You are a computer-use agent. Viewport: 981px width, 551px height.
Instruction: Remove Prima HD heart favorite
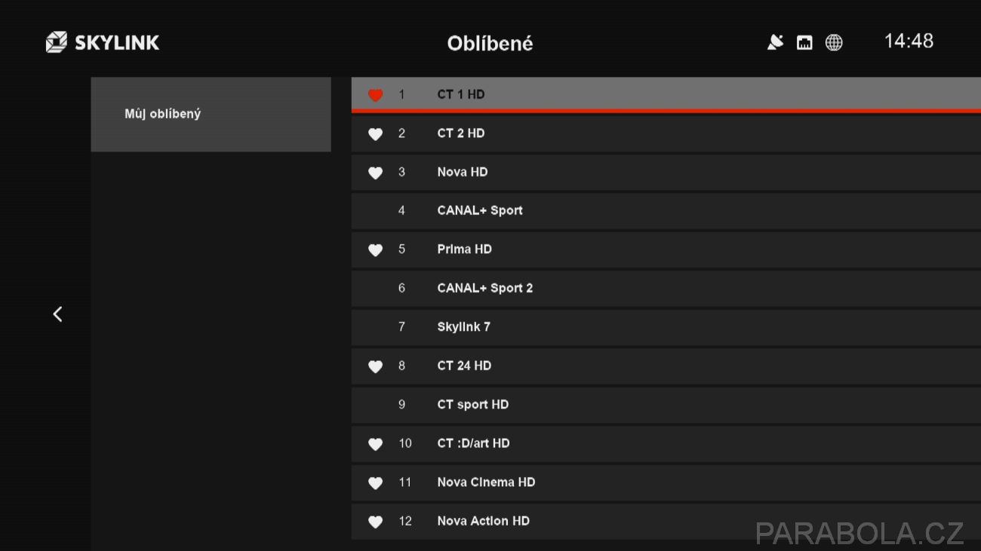click(x=375, y=250)
